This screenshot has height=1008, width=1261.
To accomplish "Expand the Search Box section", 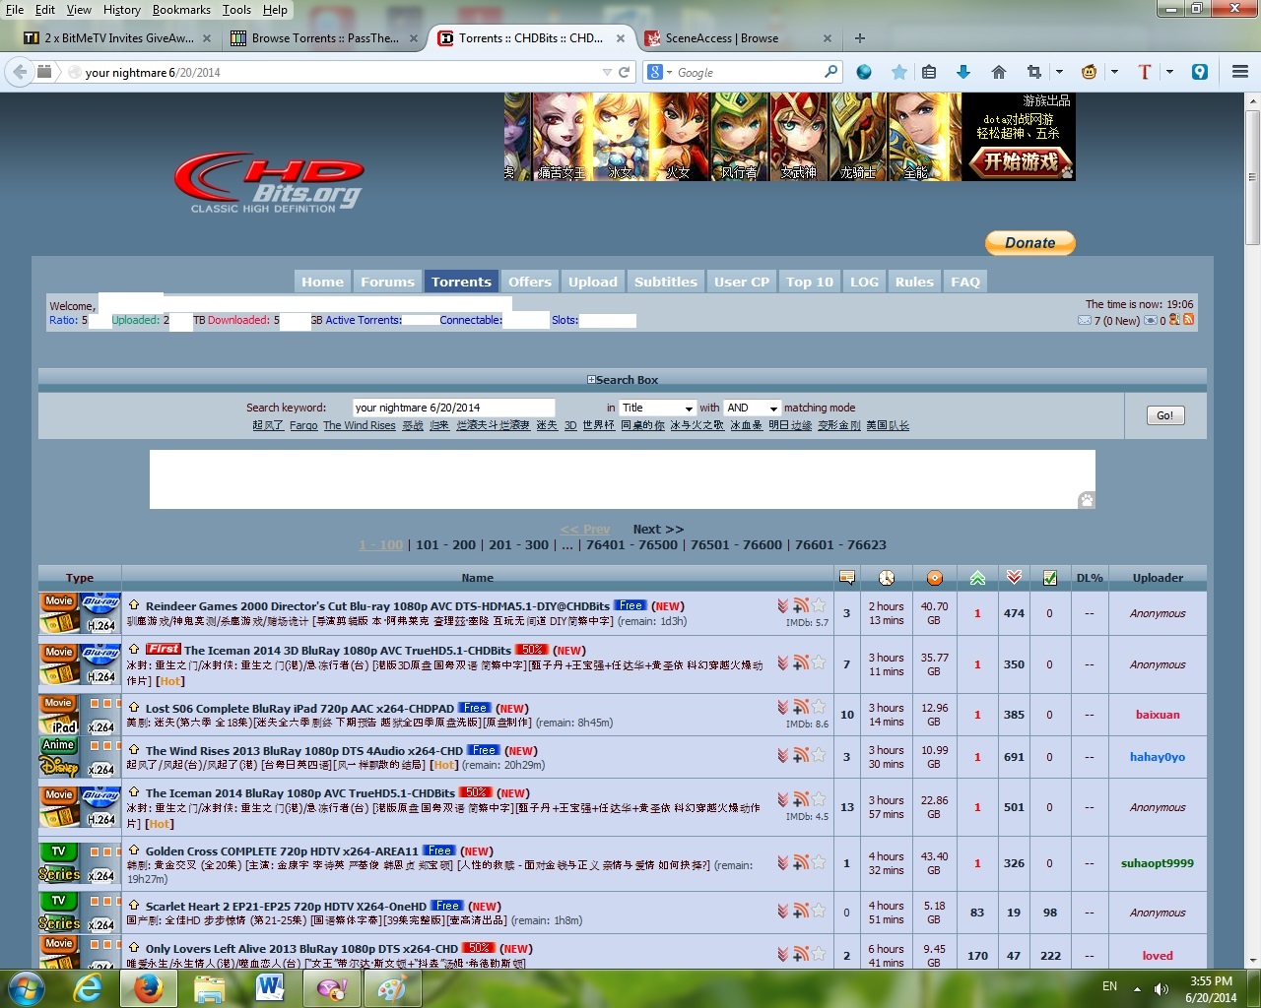I will [x=591, y=380].
